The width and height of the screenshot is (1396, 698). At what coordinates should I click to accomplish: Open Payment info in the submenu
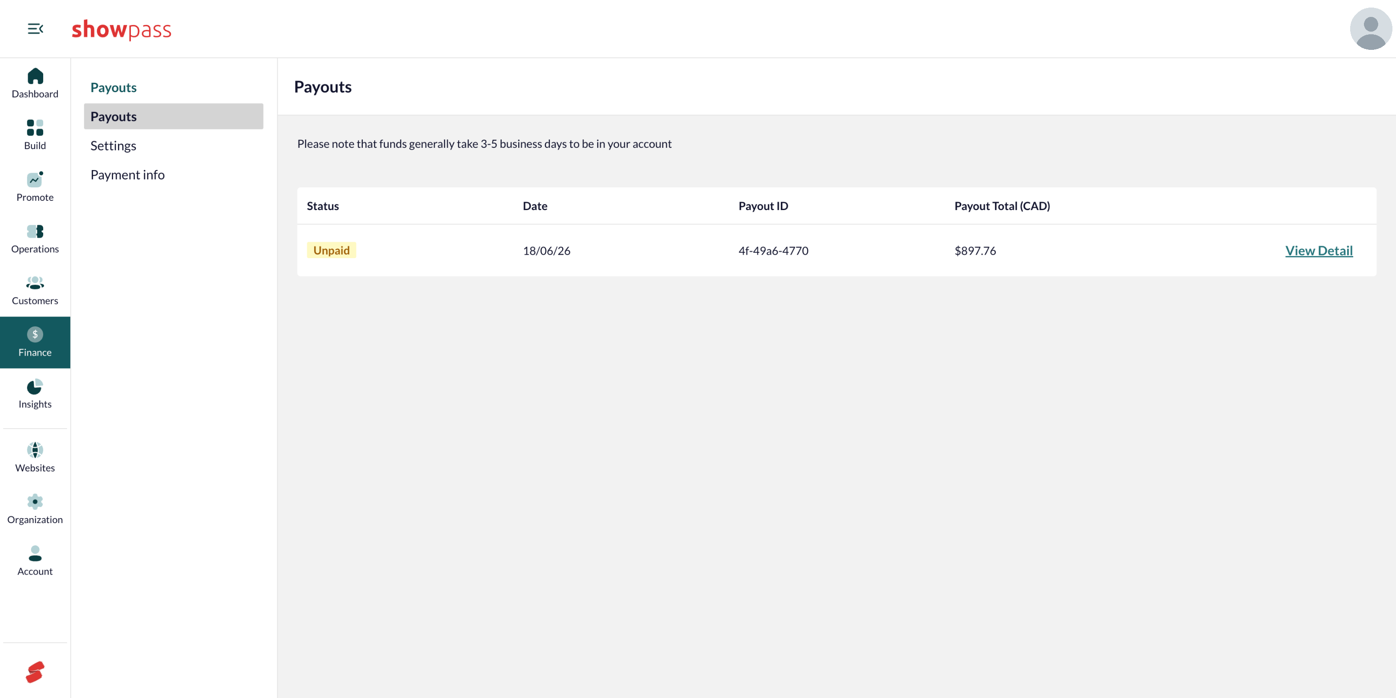[x=174, y=174]
